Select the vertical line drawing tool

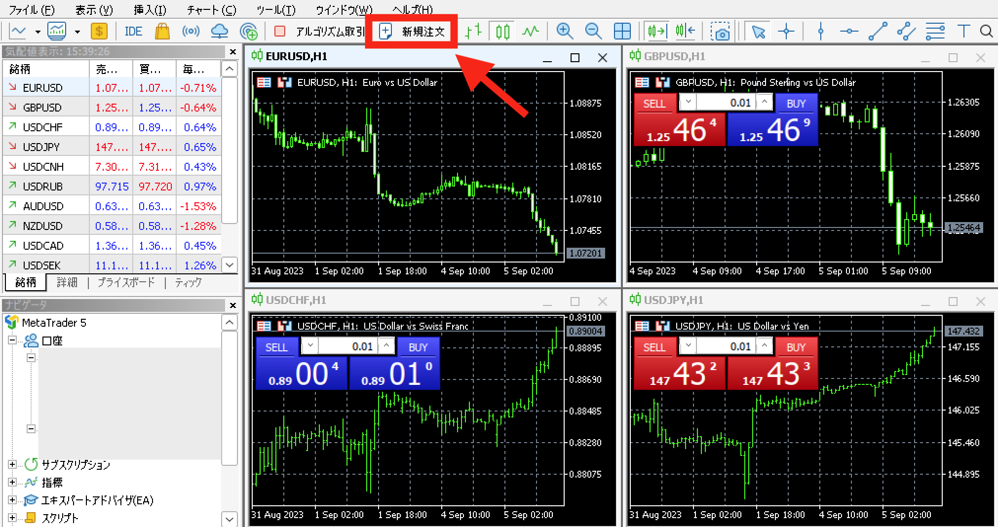[x=820, y=32]
